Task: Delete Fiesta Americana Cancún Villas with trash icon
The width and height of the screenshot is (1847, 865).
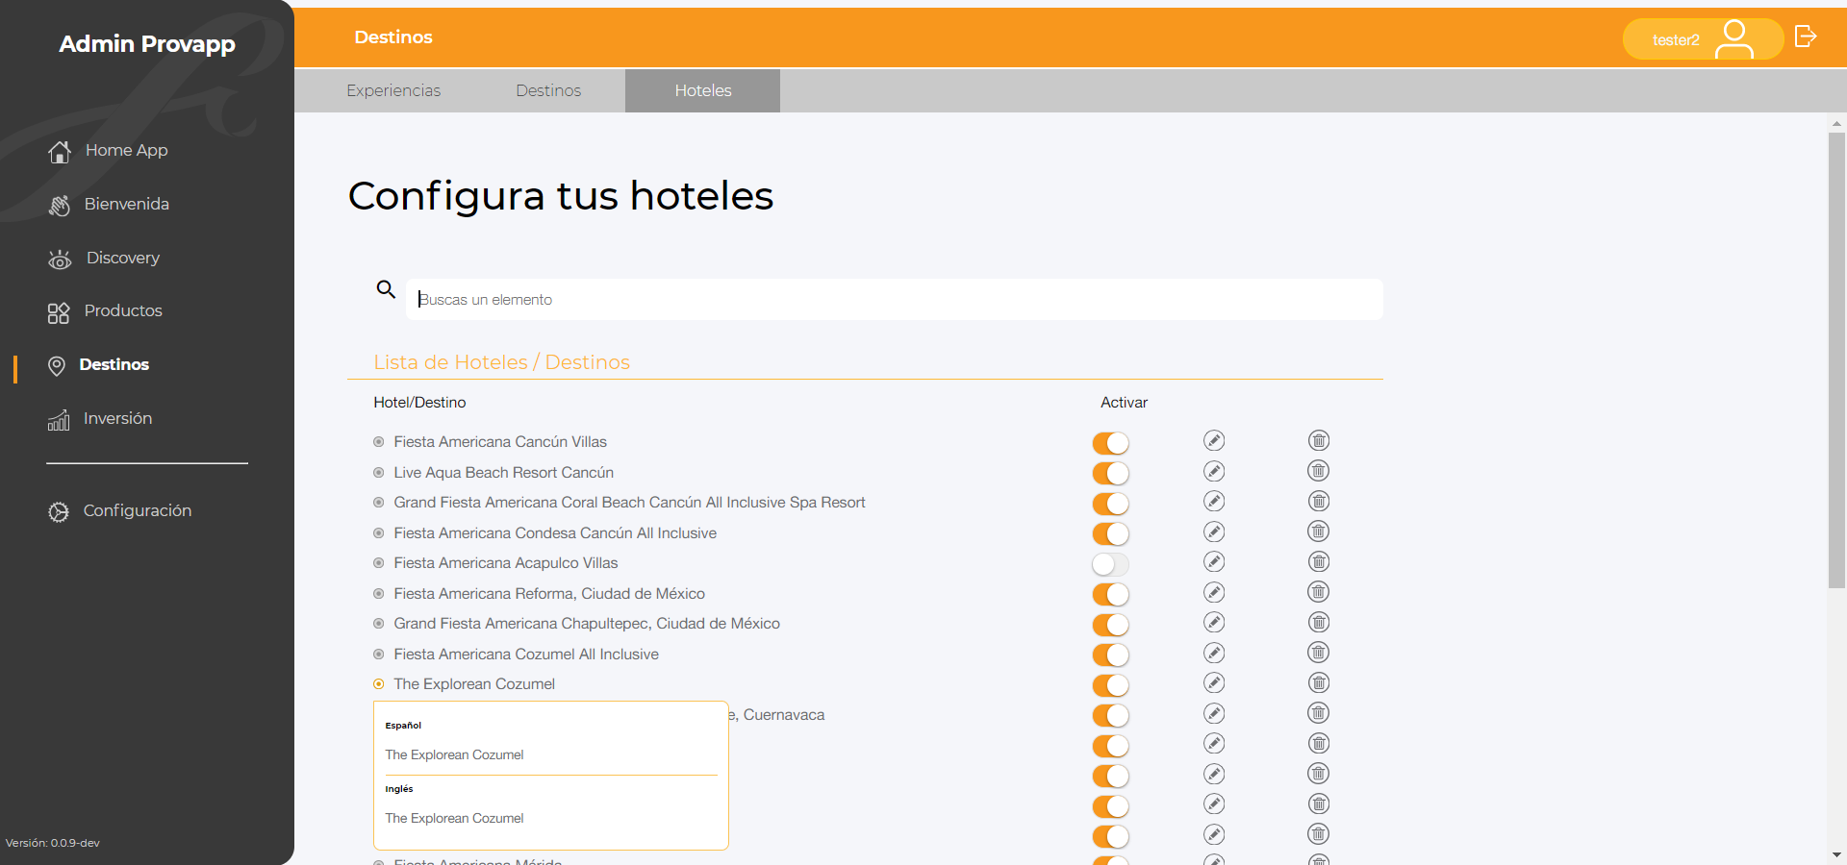Action: (1319, 440)
